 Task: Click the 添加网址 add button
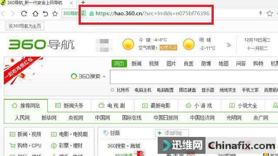[x=172, y=133]
